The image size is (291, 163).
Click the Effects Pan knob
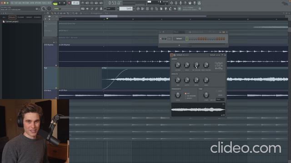(x=178, y=80)
